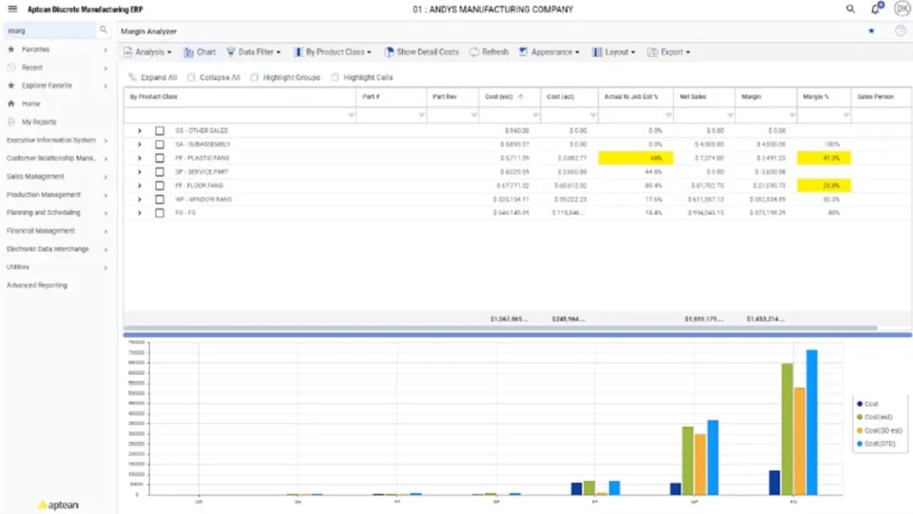The width and height of the screenshot is (913, 514).
Task: Open the filter icon under Net Sales column
Action: 730,115
